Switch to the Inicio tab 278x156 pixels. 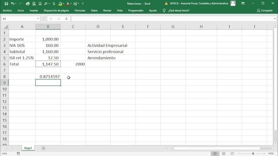click(x=20, y=10)
